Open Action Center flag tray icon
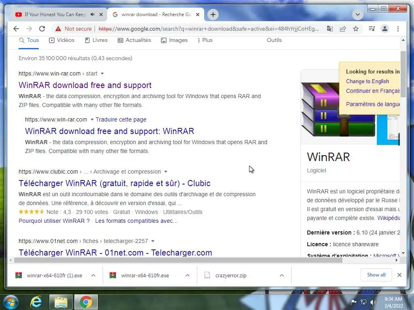Image resolution: width=414 pixels, height=310 pixels. pyautogui.click(x=353, y=302)
